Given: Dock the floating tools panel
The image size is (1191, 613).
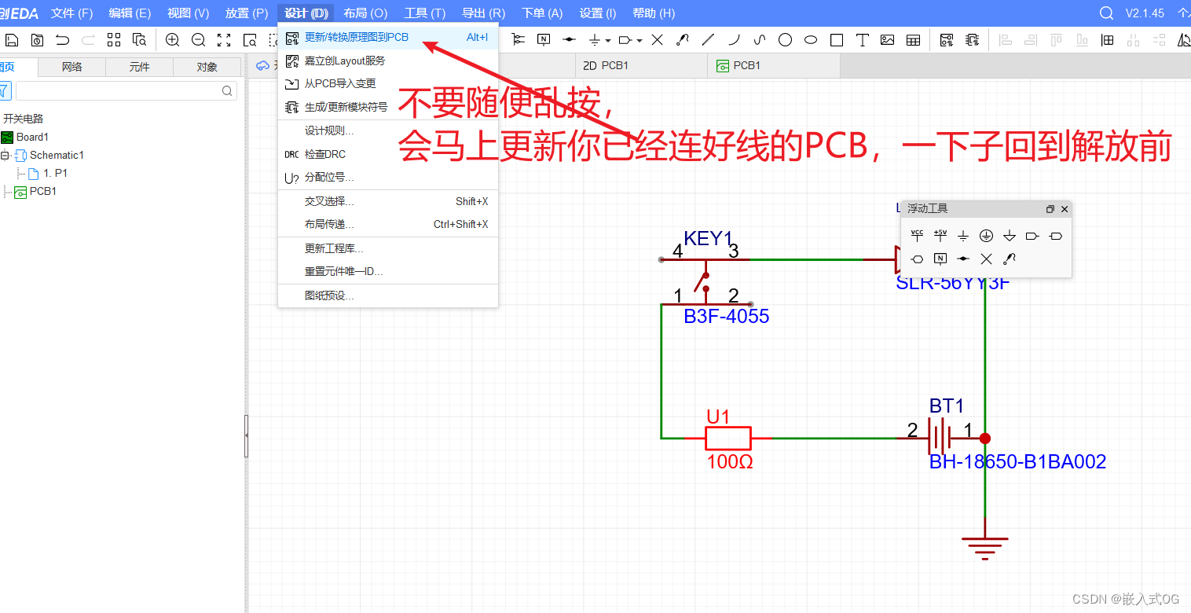Looking at the screenshot, I should pyautogui.click(x=1050, y=209).
